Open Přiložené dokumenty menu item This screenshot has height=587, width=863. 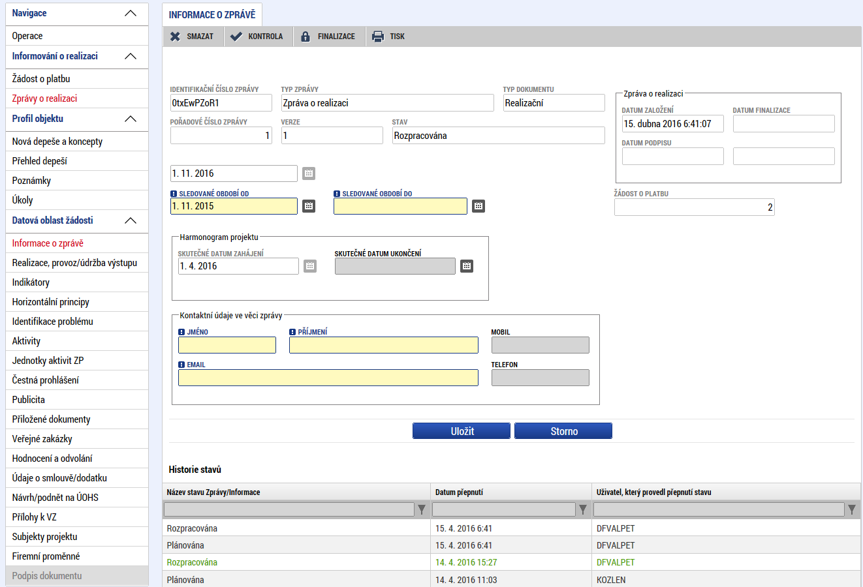pyautogui.click(x=77, y=419)
